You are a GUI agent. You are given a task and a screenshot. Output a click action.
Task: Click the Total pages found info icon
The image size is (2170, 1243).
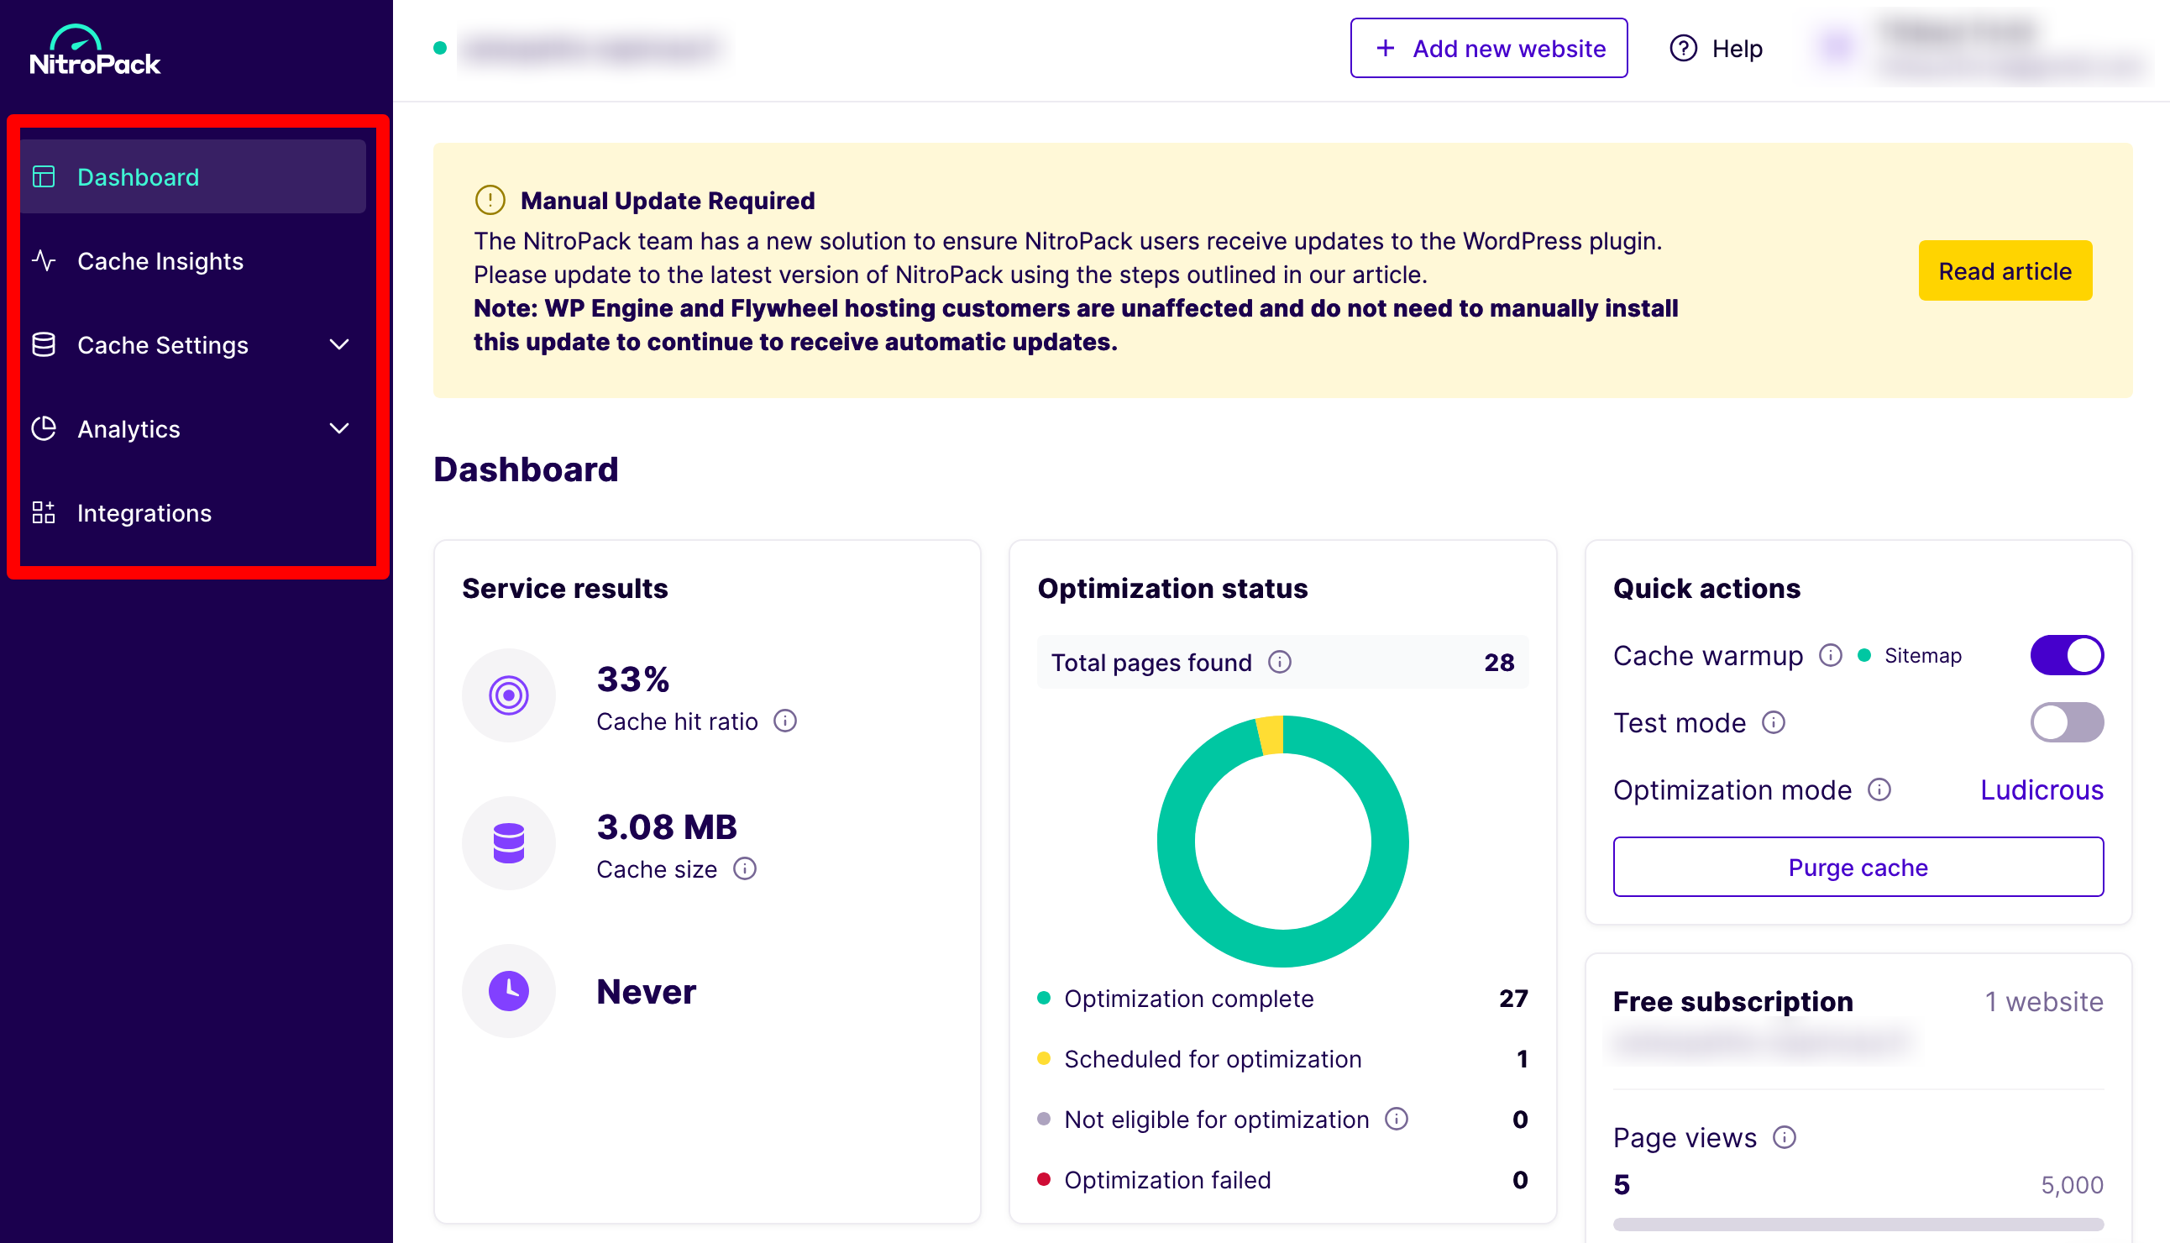point(1280,662)
